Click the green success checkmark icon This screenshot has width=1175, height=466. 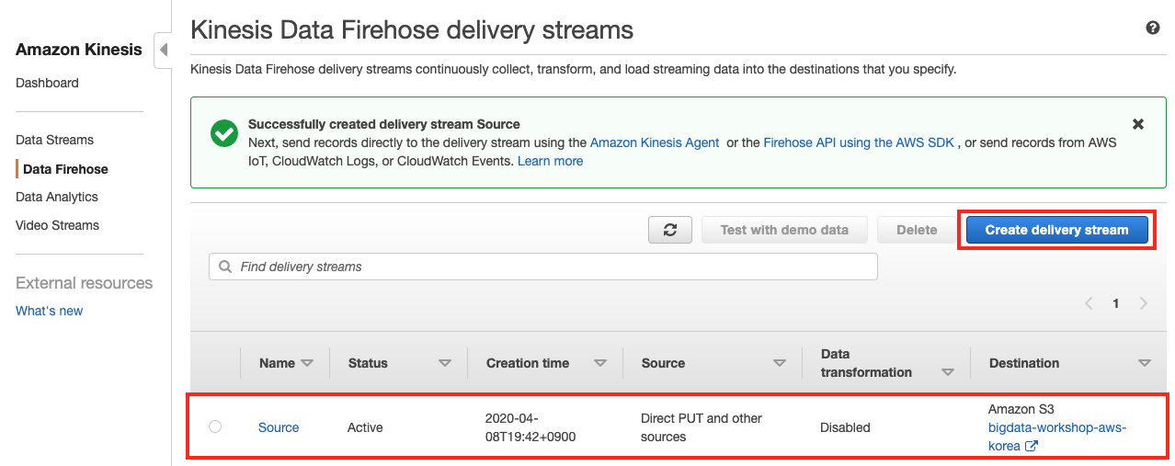(223, 133)
